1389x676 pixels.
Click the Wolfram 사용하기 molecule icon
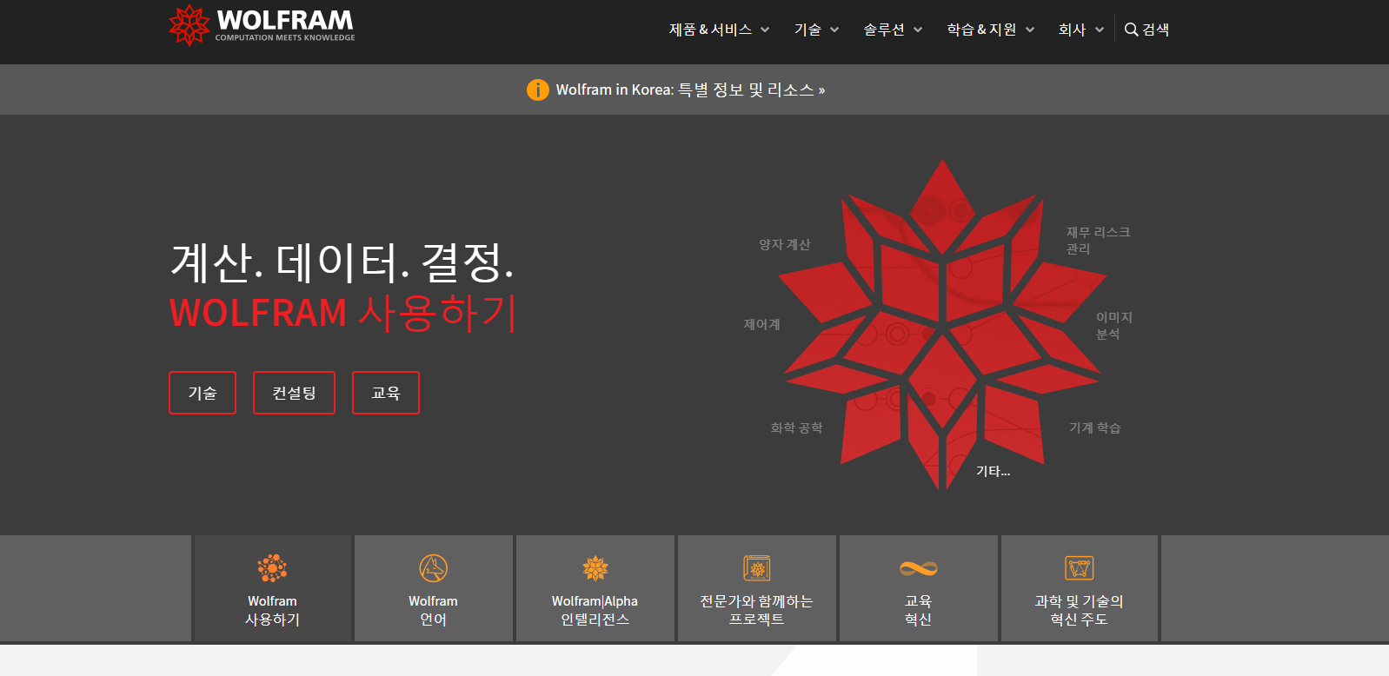[x=272, y=568]
